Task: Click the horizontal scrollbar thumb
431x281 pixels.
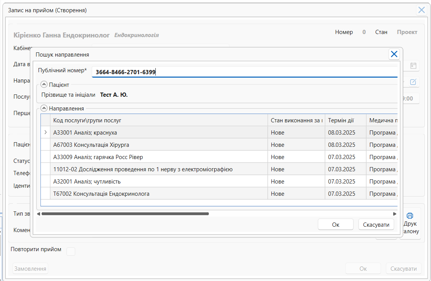Action: click(125, 214)
